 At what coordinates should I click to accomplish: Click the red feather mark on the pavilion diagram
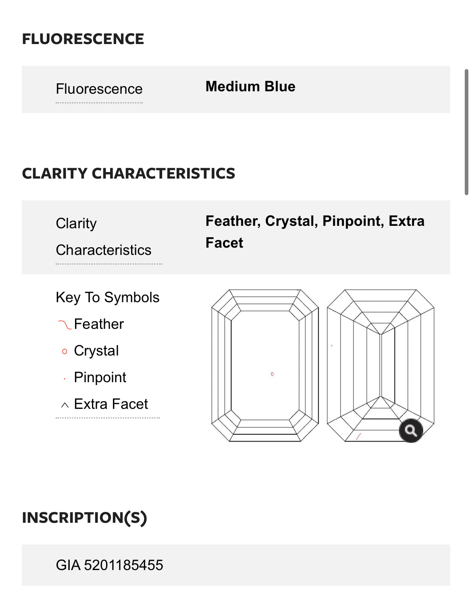tap(358, 436)
